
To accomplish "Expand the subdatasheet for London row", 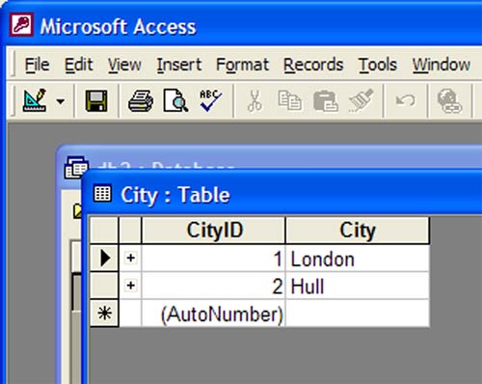I will pos(130,258).
